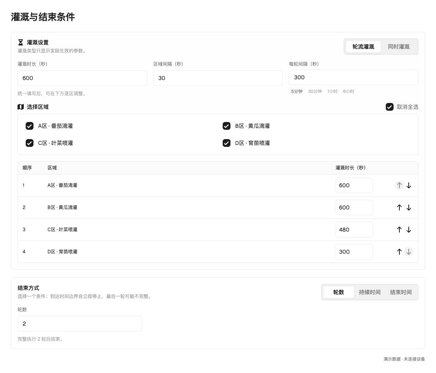Click the 完整执行 2 轮后结束 hint text
Image resolution: width=436 pixels, height=373 pixels.
pyautogui.click(x=40, y=339)
